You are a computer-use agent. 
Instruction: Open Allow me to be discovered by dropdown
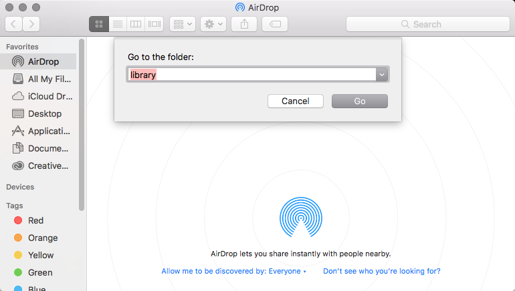(233, 272)
